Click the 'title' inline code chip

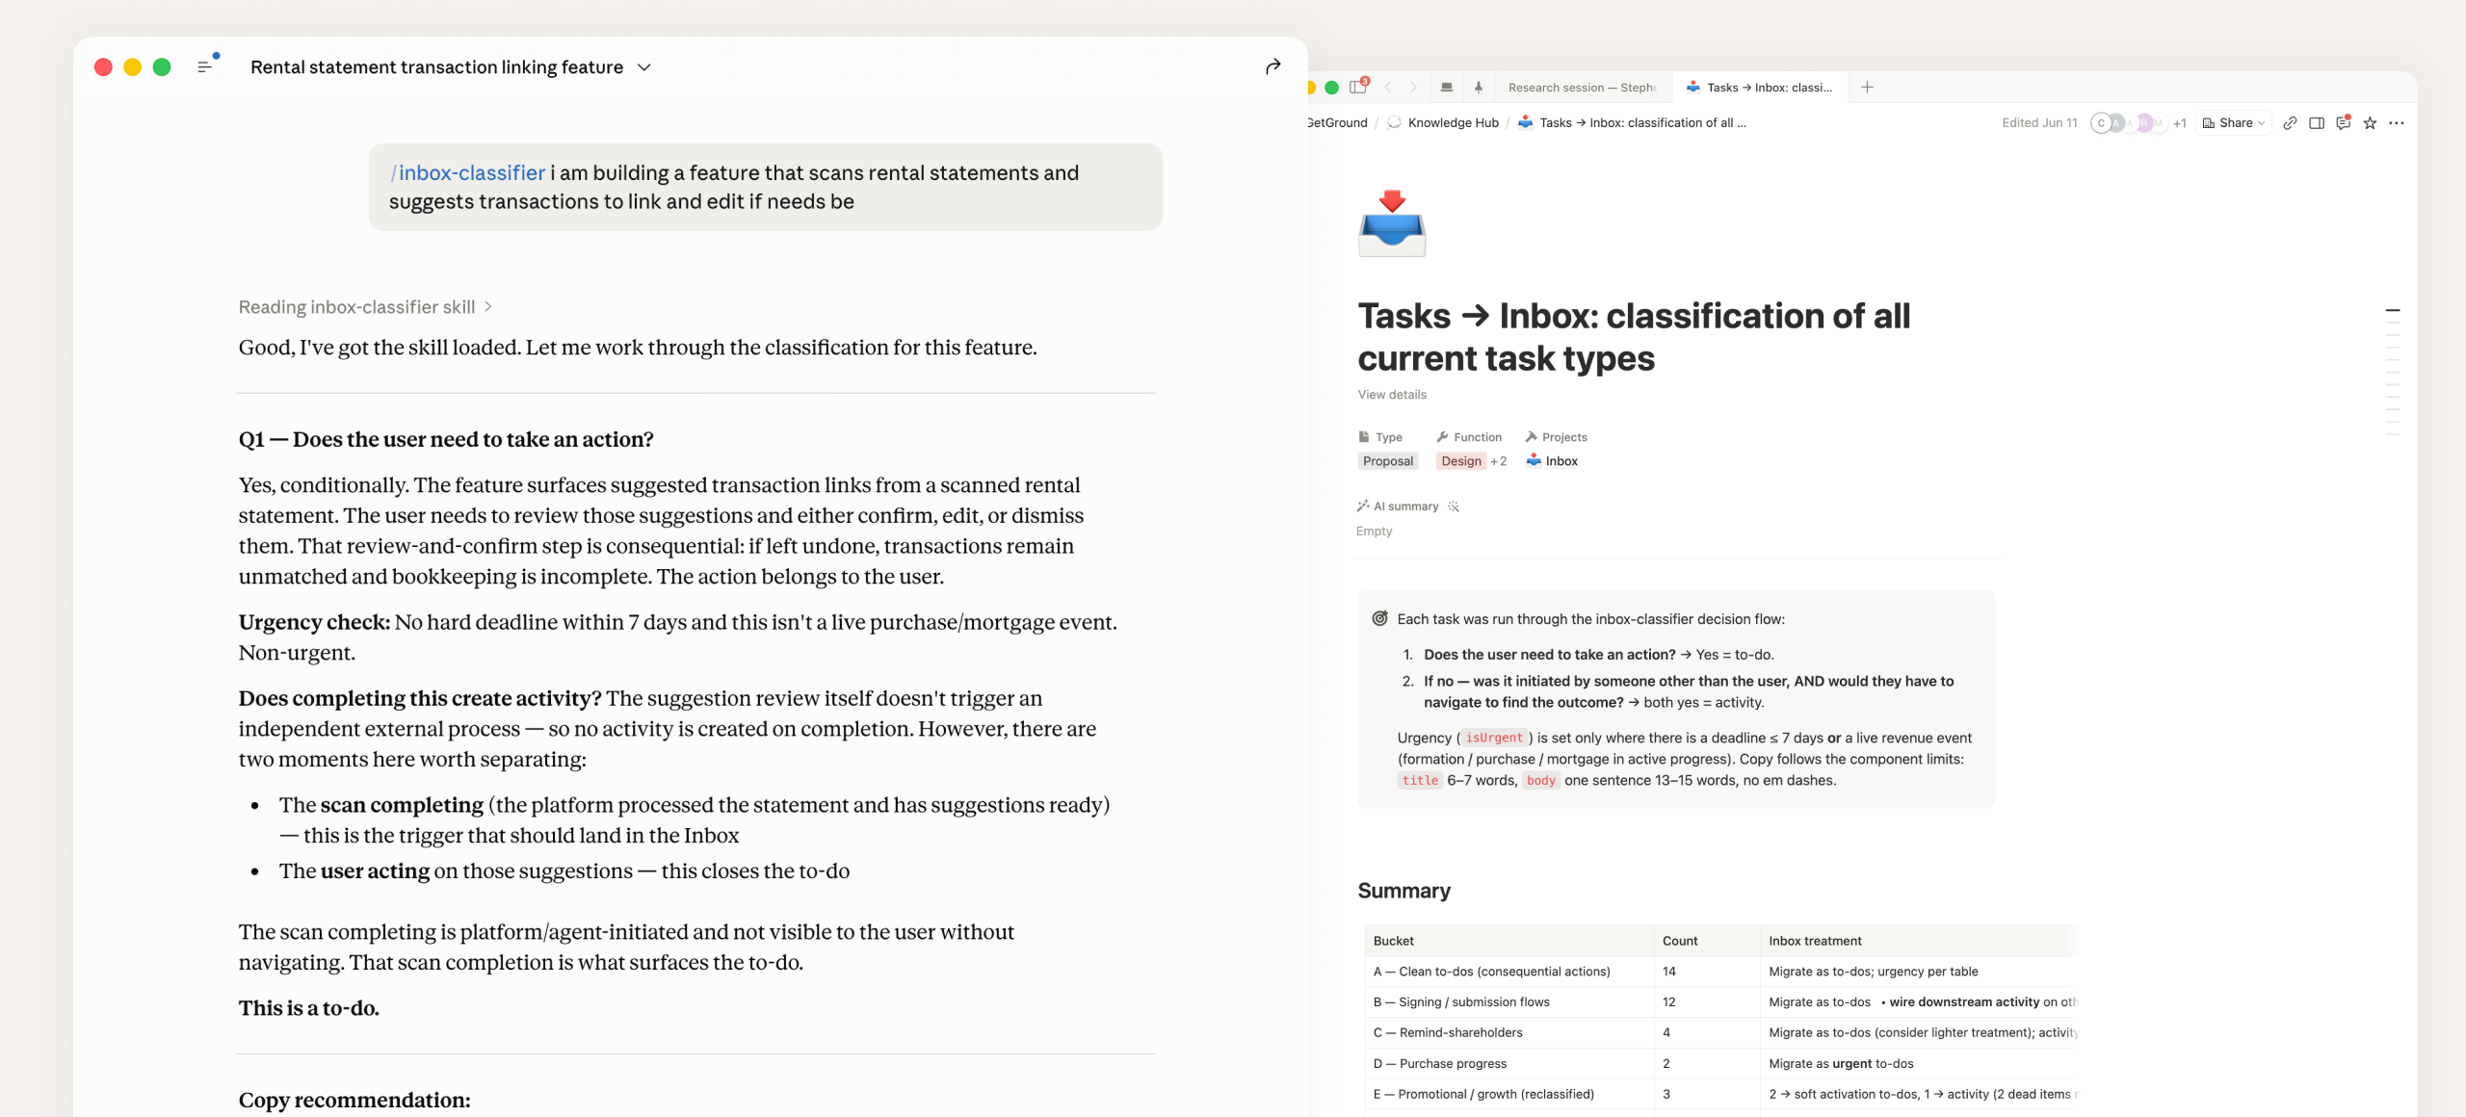coord(1420,780)
